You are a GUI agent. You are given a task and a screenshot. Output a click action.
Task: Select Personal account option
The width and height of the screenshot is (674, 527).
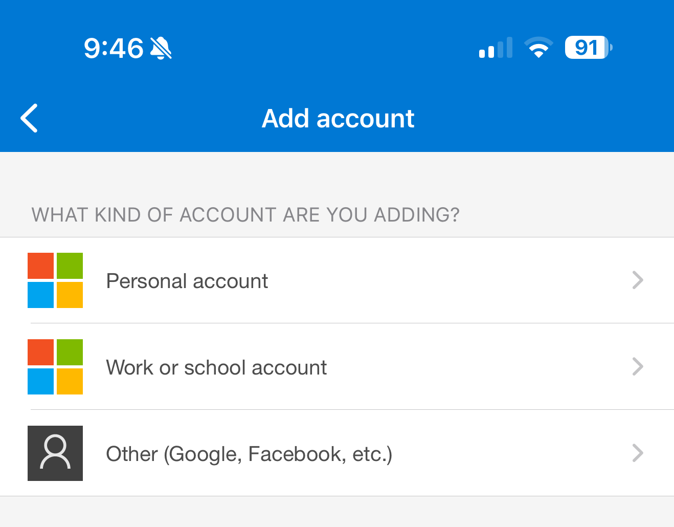[337, 280]
